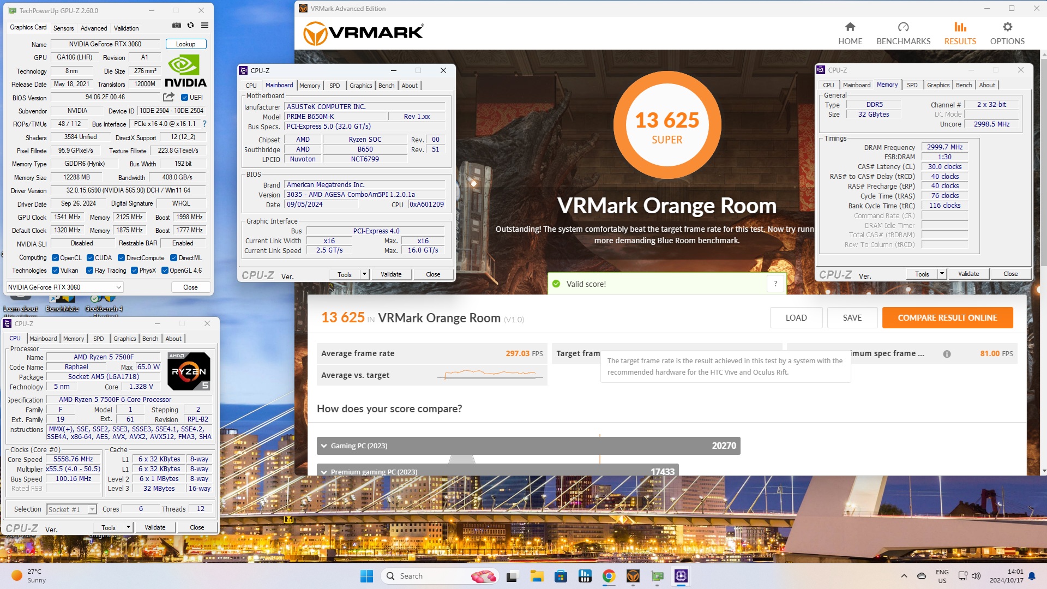
Task: Toggle the OpenGL 4.6 checkbox
Action: tap(165, 271)
